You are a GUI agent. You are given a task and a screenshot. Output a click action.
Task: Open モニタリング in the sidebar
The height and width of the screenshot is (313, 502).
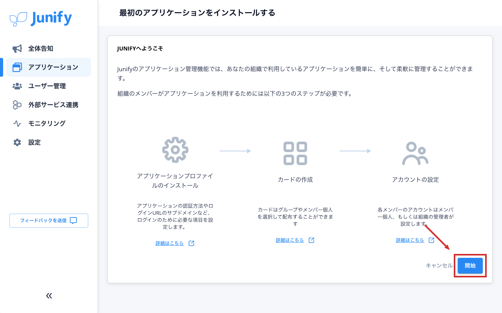[49, 124]
